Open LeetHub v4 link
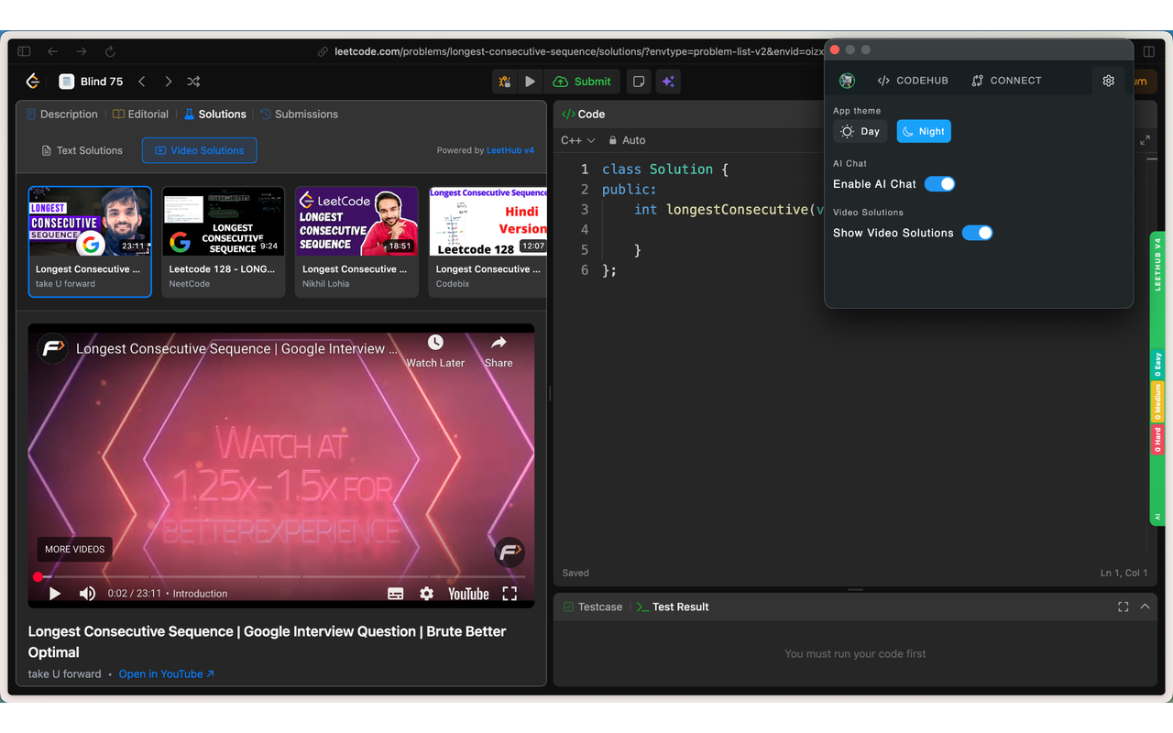Screen dimensions: 1173x733 point(510,150)
